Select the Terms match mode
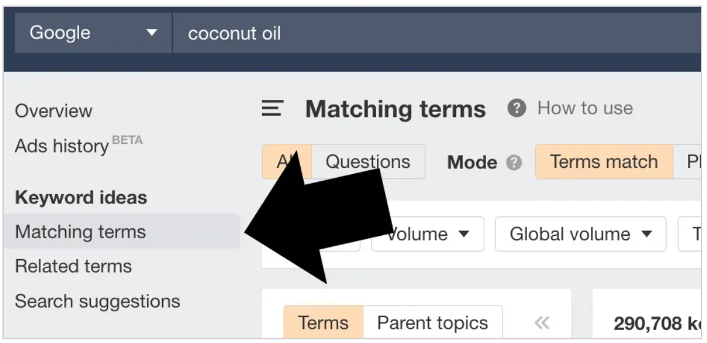Image resolution: width=707 pixels, height=343 pixels. pyautogui.click(x=604, y=162)
